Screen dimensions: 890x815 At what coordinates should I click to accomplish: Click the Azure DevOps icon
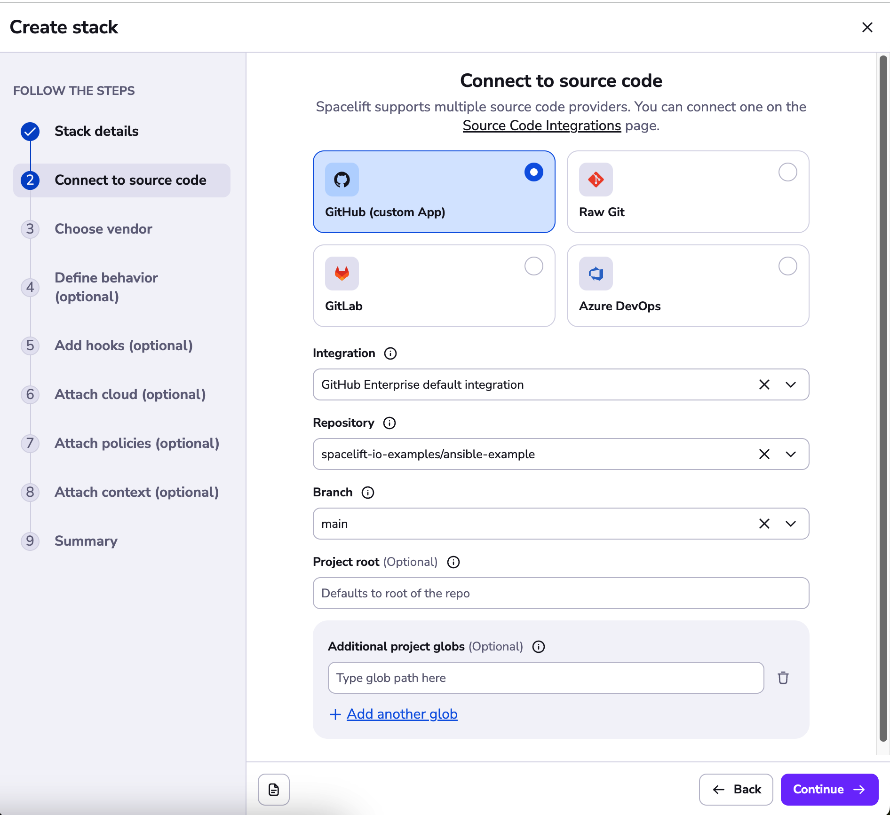tap(596, 273)
